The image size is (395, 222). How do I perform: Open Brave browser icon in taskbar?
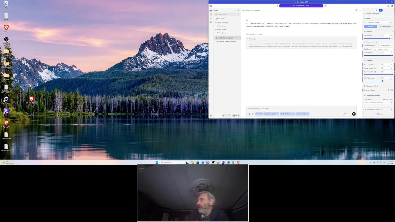pos(238,162)
